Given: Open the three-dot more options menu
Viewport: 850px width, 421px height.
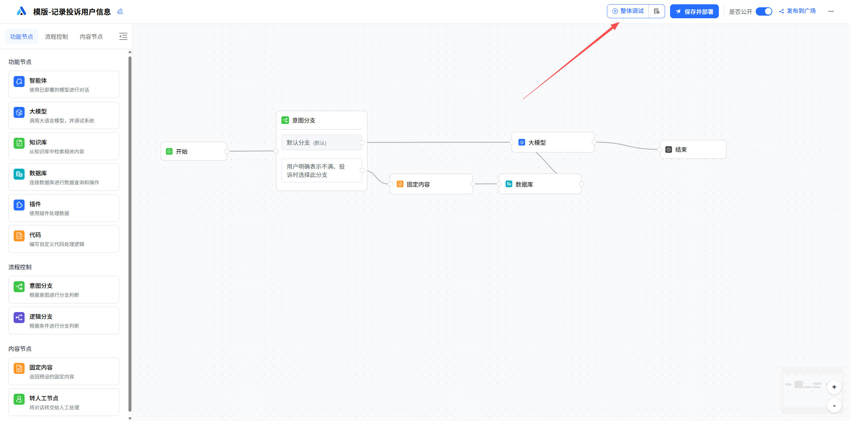Looking at the screenshot, I should point(831,11).
